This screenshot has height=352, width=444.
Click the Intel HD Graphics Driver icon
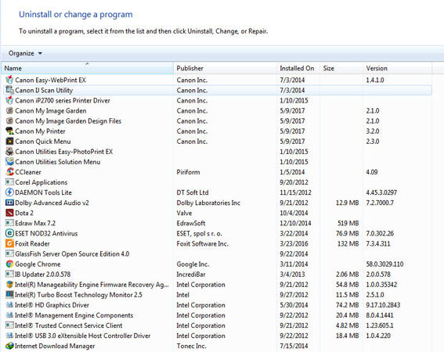click(x=9, y=305)
